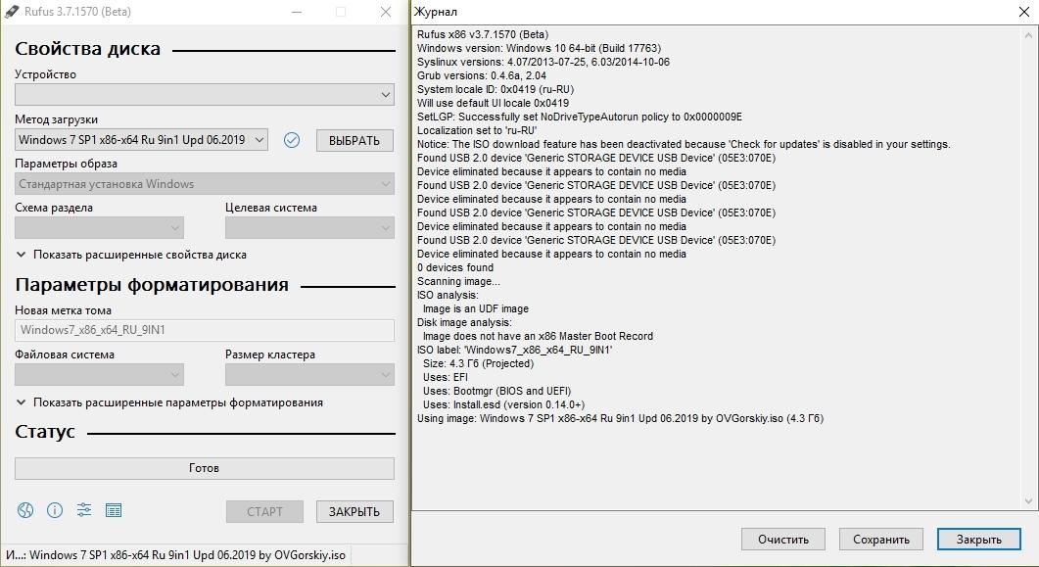
Task: Open the Целевая система dropdown
Action: (309, 228)
